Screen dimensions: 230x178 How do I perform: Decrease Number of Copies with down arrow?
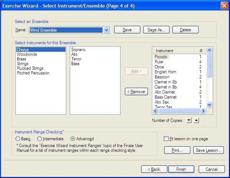click(x=189, y=120)
